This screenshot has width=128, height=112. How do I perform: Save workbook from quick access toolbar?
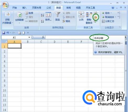4,33
